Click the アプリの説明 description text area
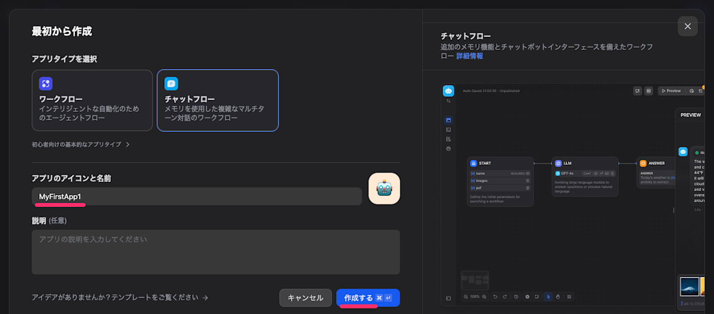The height and width of the screenshot is (314, 714). click(x=216, y=252)
